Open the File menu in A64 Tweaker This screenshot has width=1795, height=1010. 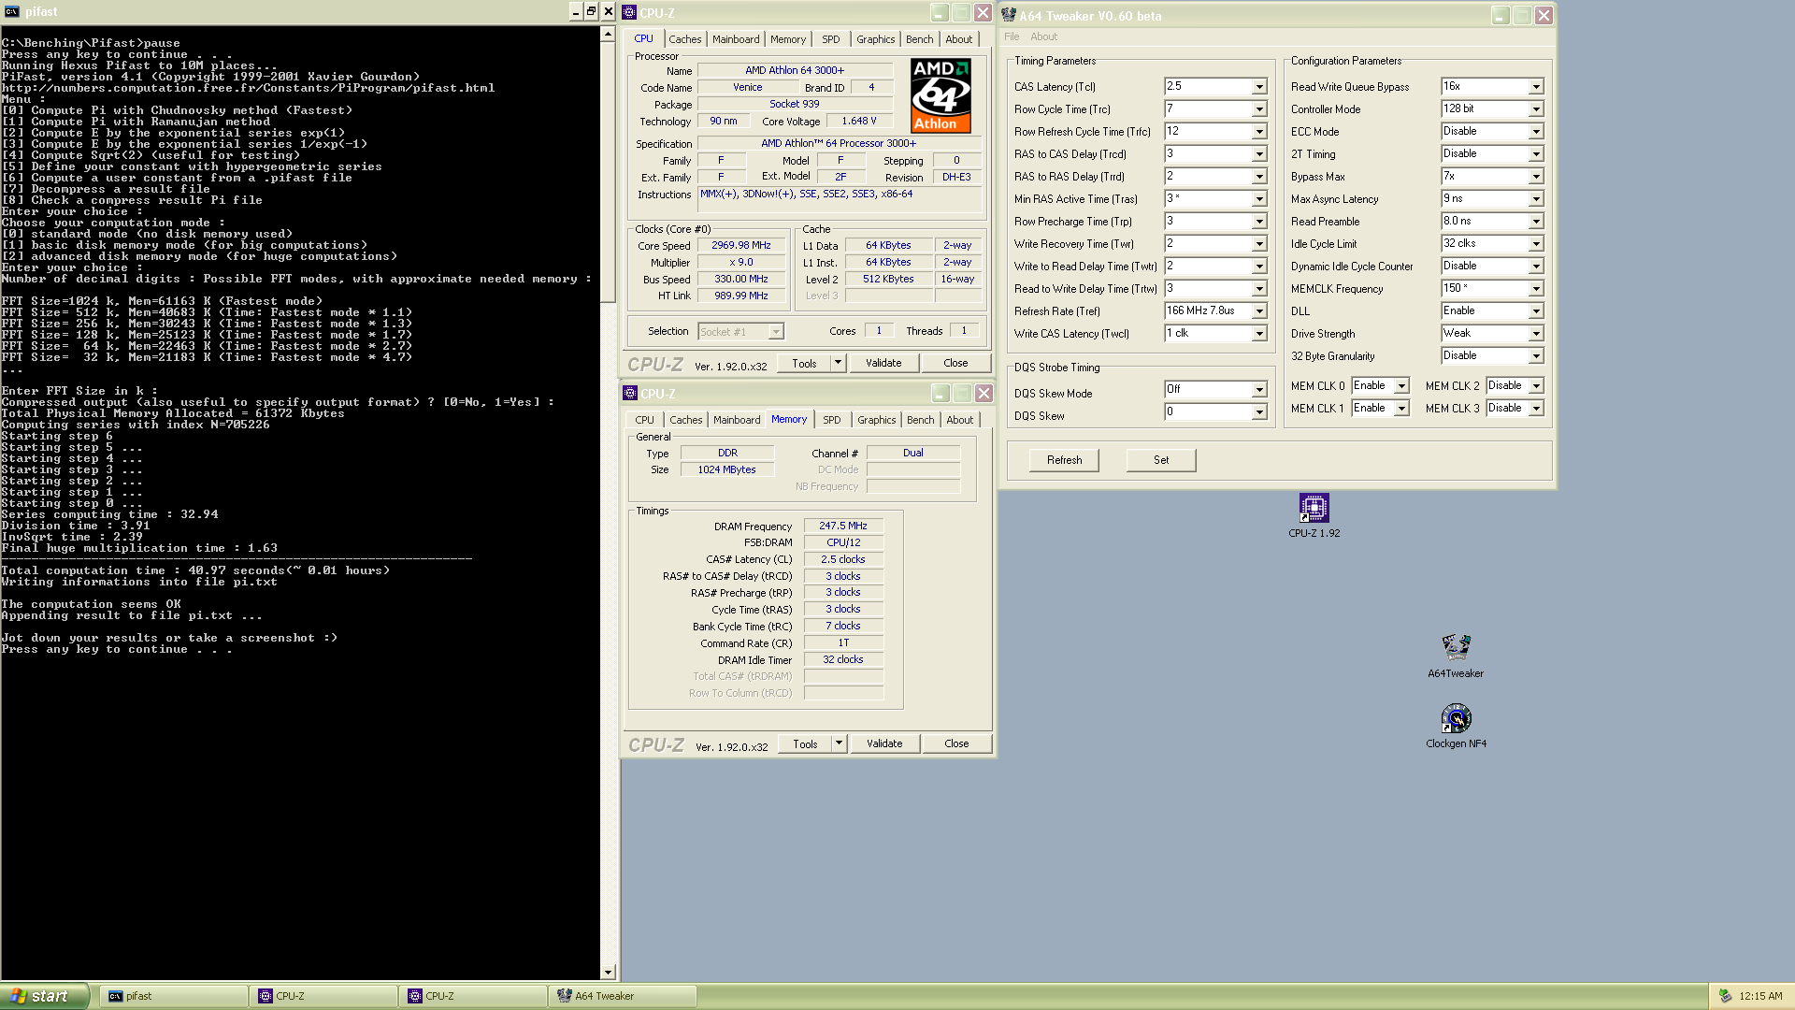(x=1012, y=36)
